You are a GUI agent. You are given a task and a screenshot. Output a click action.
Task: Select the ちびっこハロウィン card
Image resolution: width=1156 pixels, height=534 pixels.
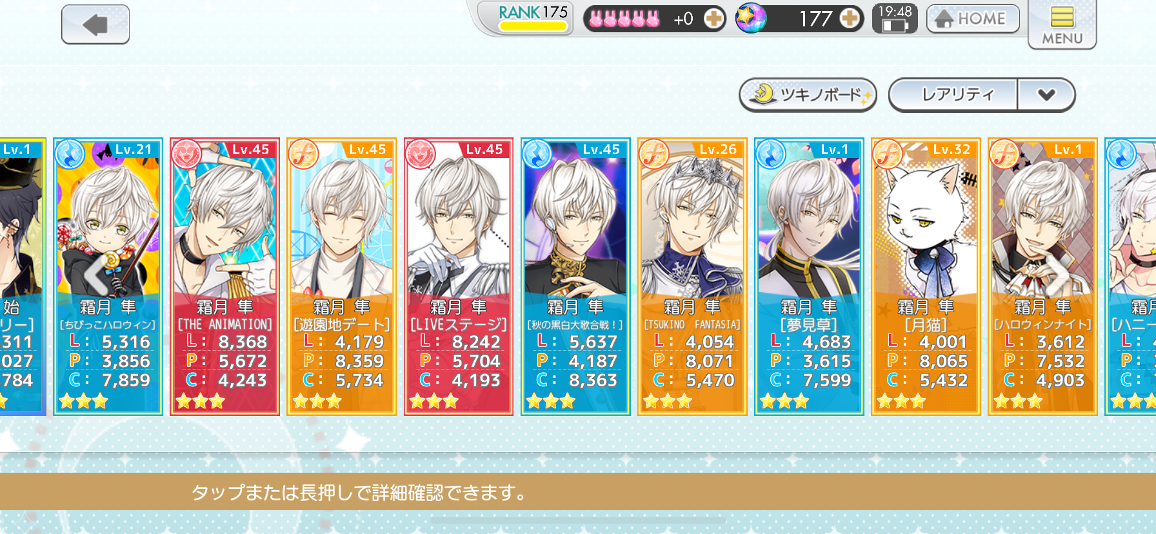click(x=108, y=277)
